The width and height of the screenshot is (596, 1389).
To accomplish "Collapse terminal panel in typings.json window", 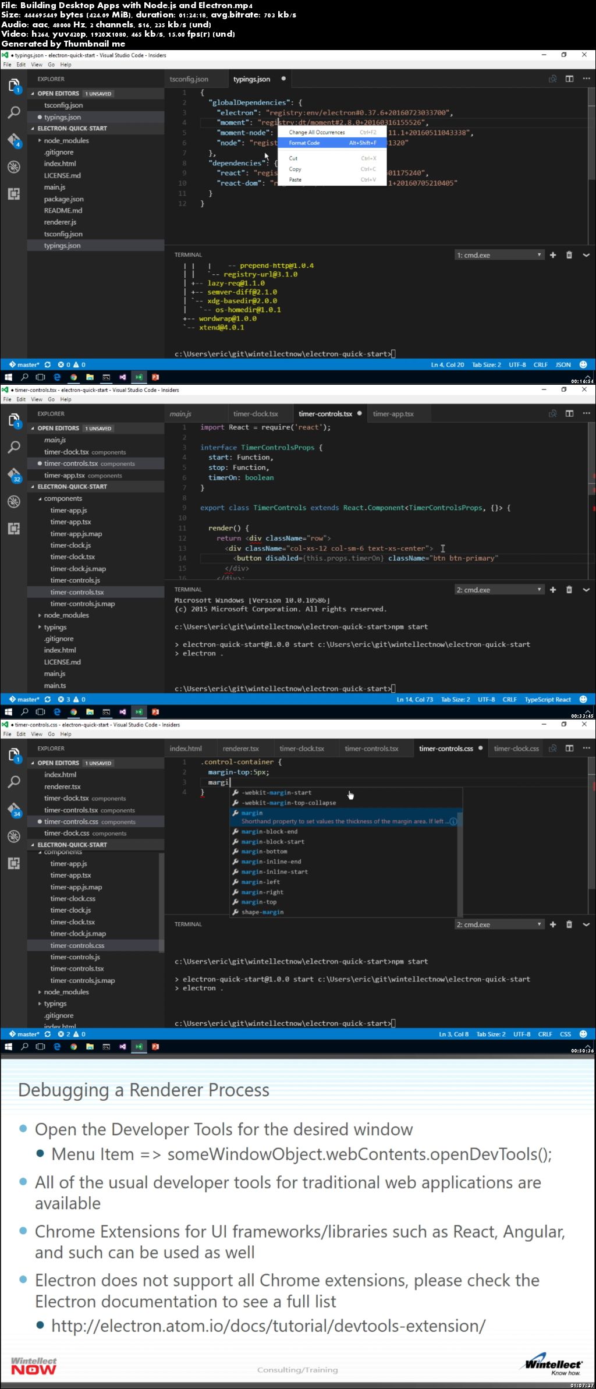I will (586, 255).
